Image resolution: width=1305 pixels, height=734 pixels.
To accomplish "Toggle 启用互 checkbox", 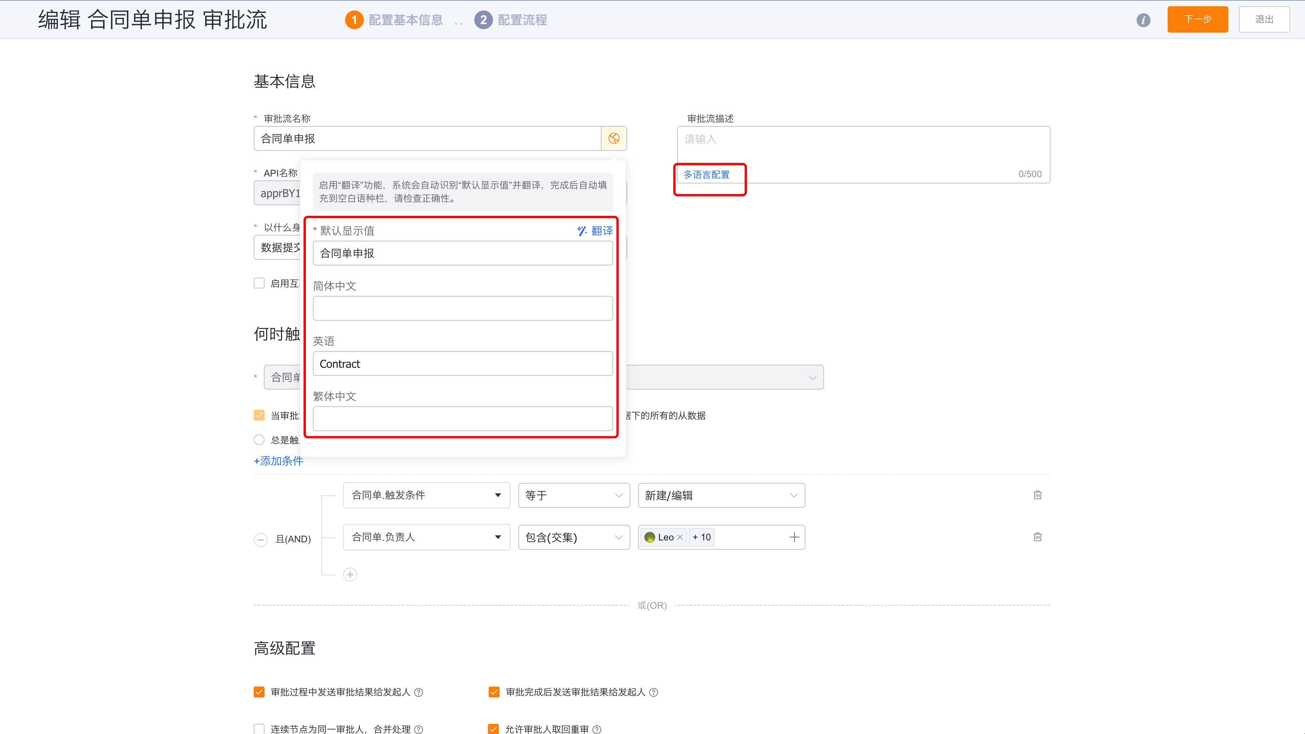I will click(x=259, y=283).
